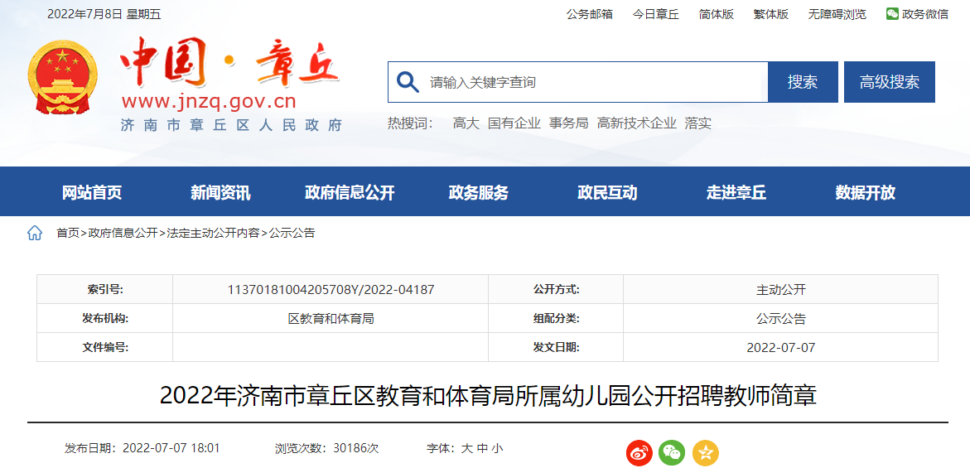
Task: Click the date 2022年7月8日 星期五
Action: (x=104, y=13)
